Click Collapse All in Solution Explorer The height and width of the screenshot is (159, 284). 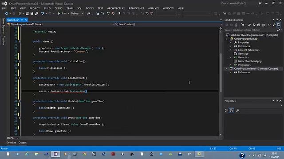[259, 25]
